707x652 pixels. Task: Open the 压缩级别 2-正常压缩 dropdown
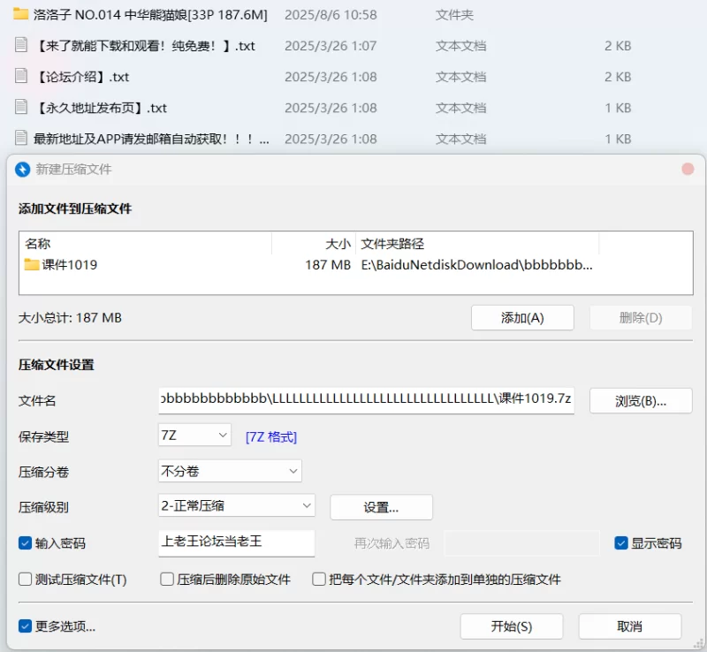(x=237, y=505)
